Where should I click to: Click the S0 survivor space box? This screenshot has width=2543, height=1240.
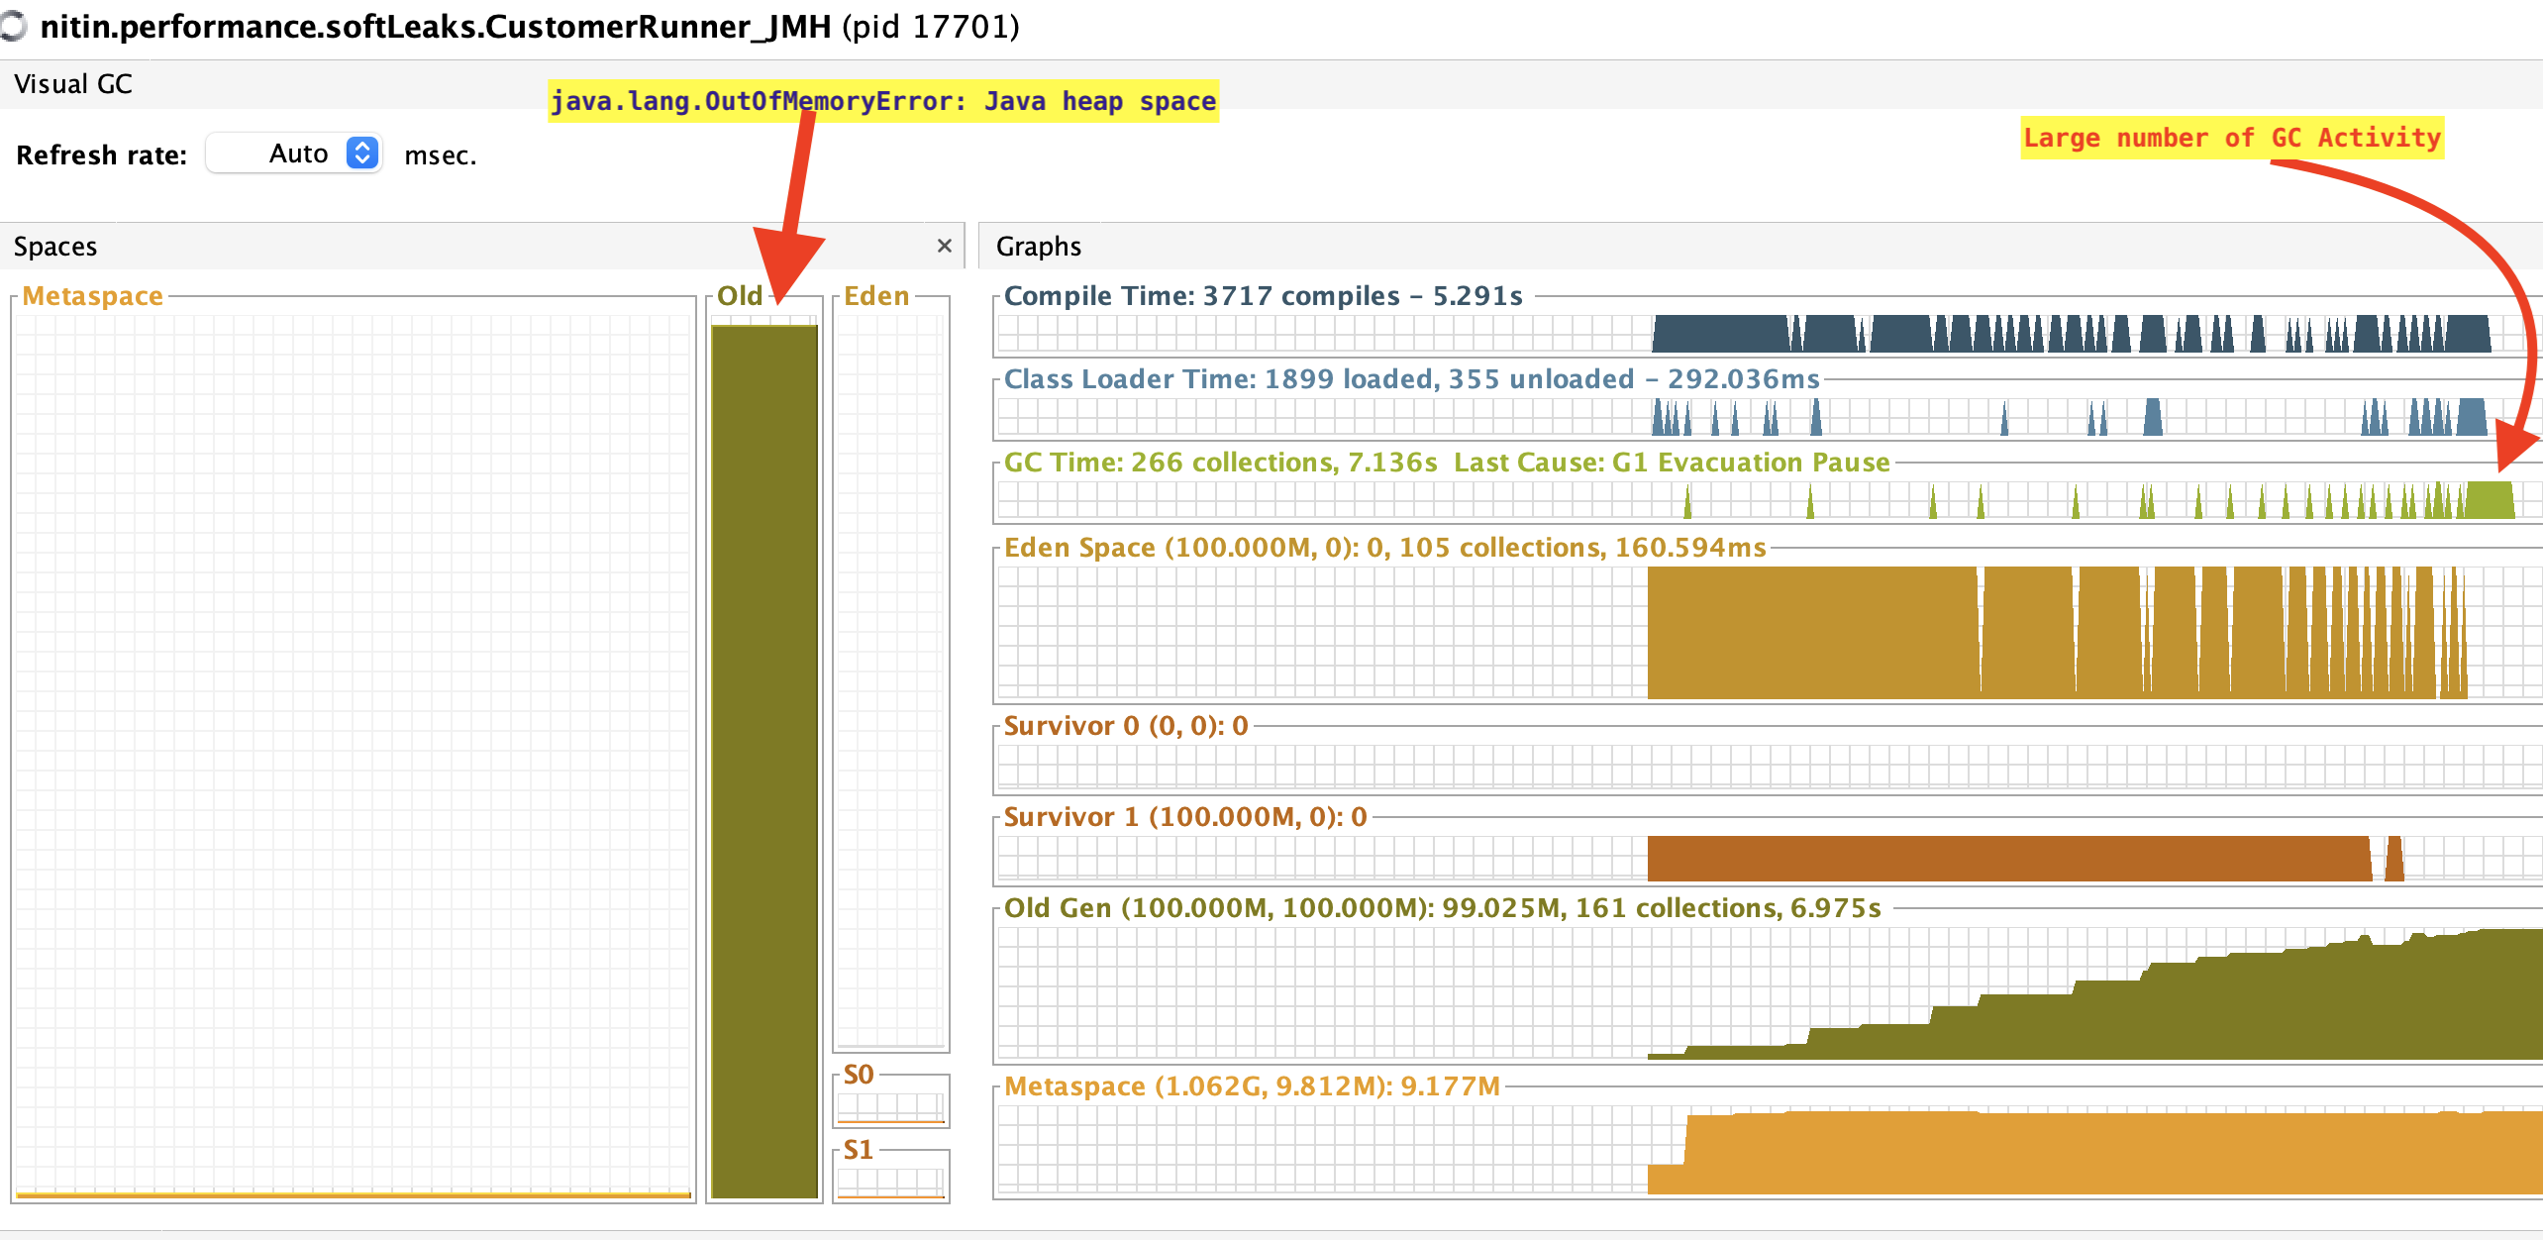click(x=890, y=1106)
